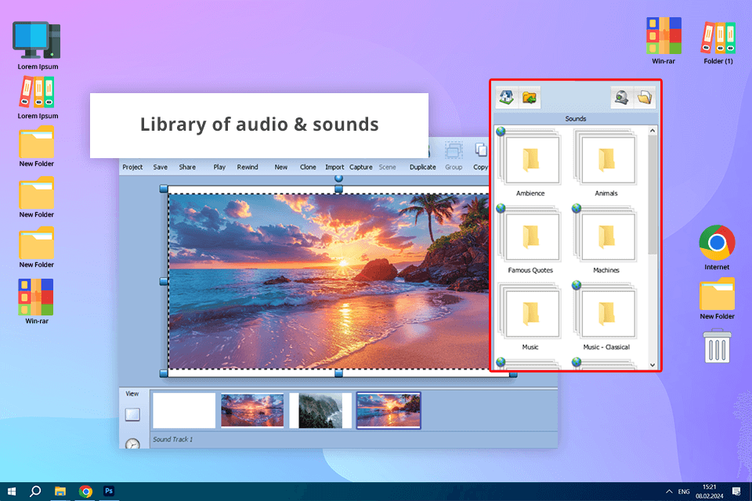The width and height of the screenshot is (752, 501).
Task: Click the folder back arrow icon
Action: (x=530, y=98)
